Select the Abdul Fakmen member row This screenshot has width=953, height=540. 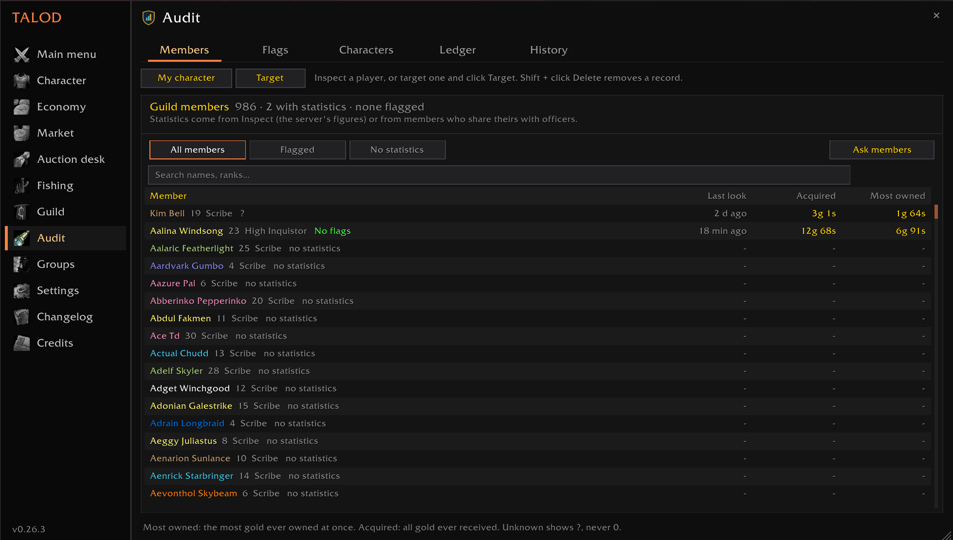538,318
